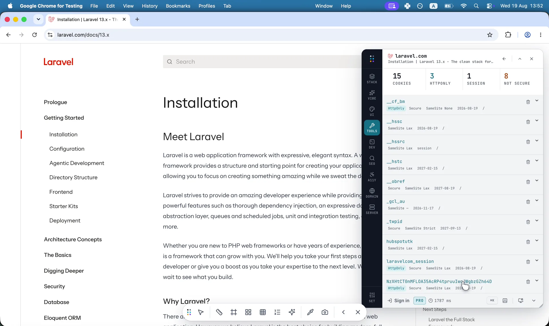Image resolution: width=549 pixels, height=326 pixels.
Task: Delete the laravelcom_session cookie with trash icon
Action: [x=528, y=262]
